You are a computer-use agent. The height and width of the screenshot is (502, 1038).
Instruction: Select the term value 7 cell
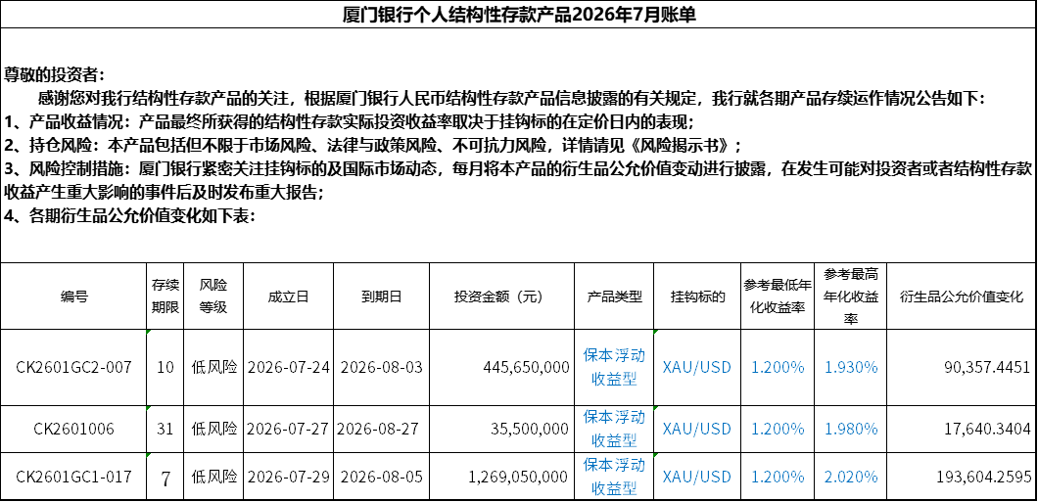(x=165, y=477)
